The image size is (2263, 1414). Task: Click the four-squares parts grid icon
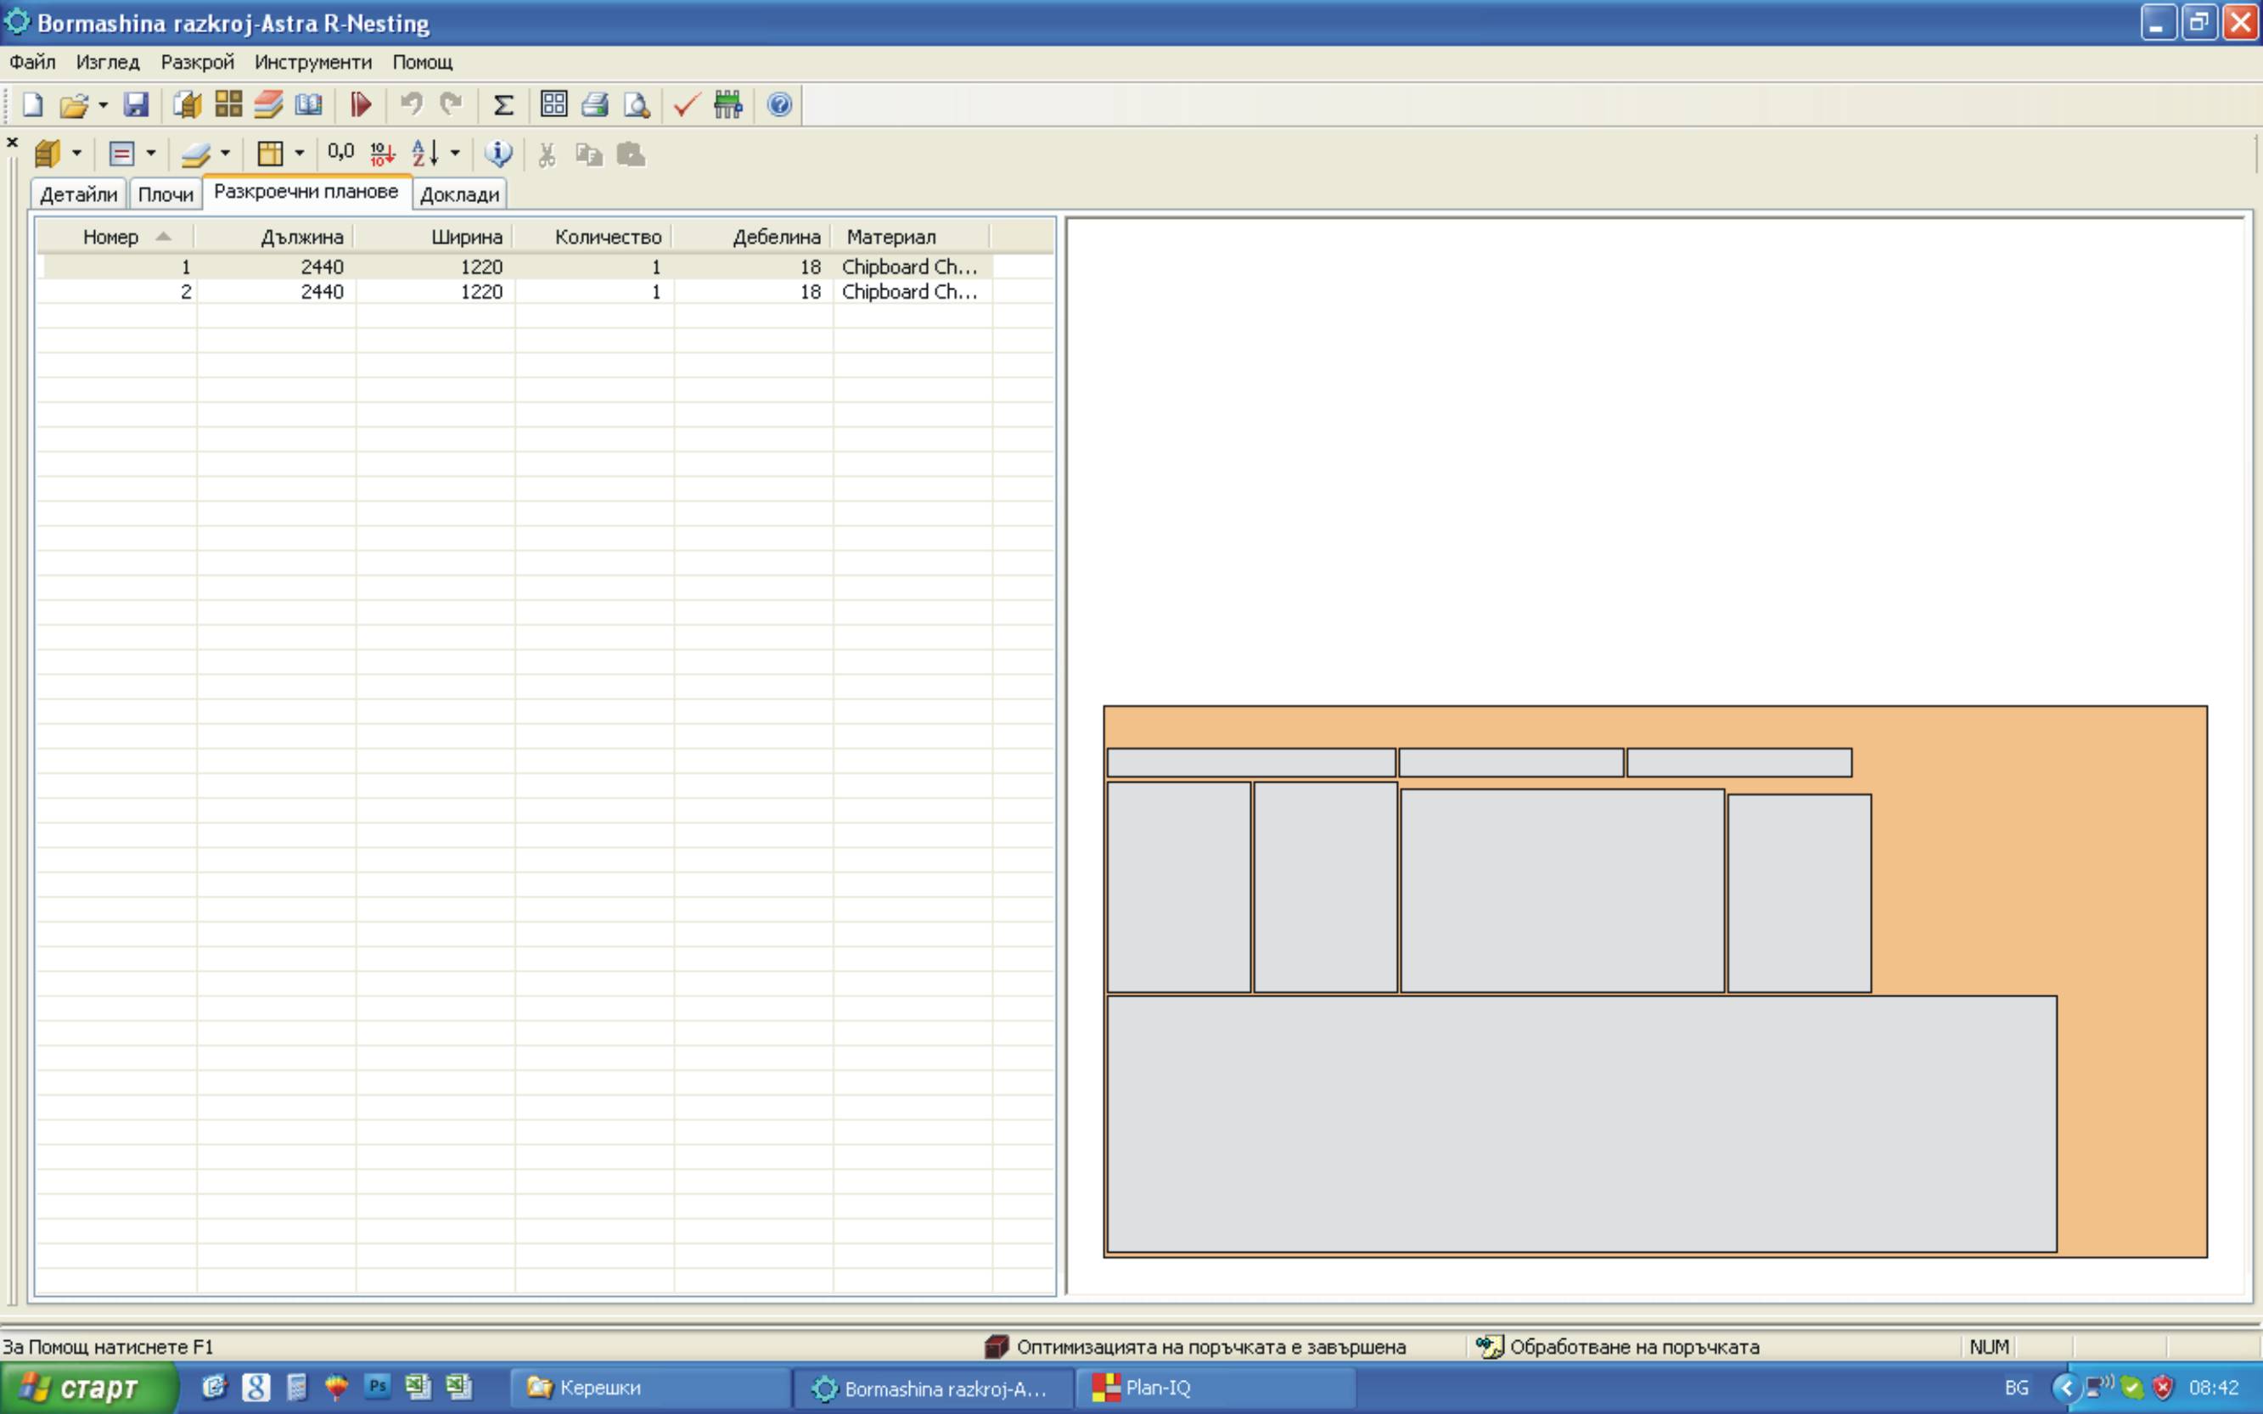(x=228, y=104)
